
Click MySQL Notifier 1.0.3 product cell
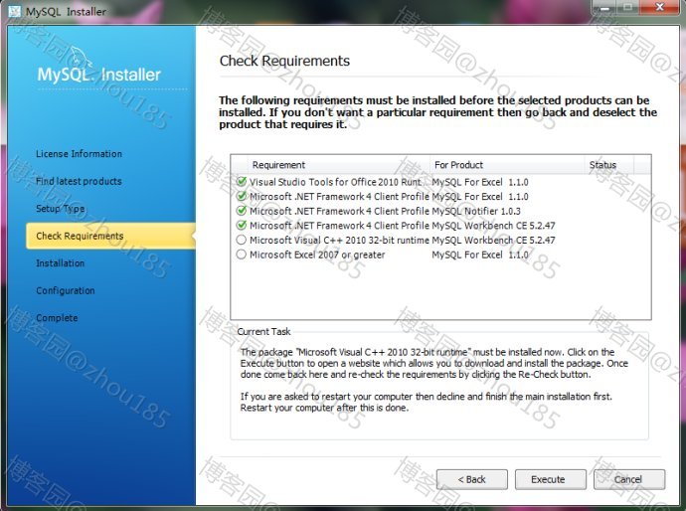(476, 212)
